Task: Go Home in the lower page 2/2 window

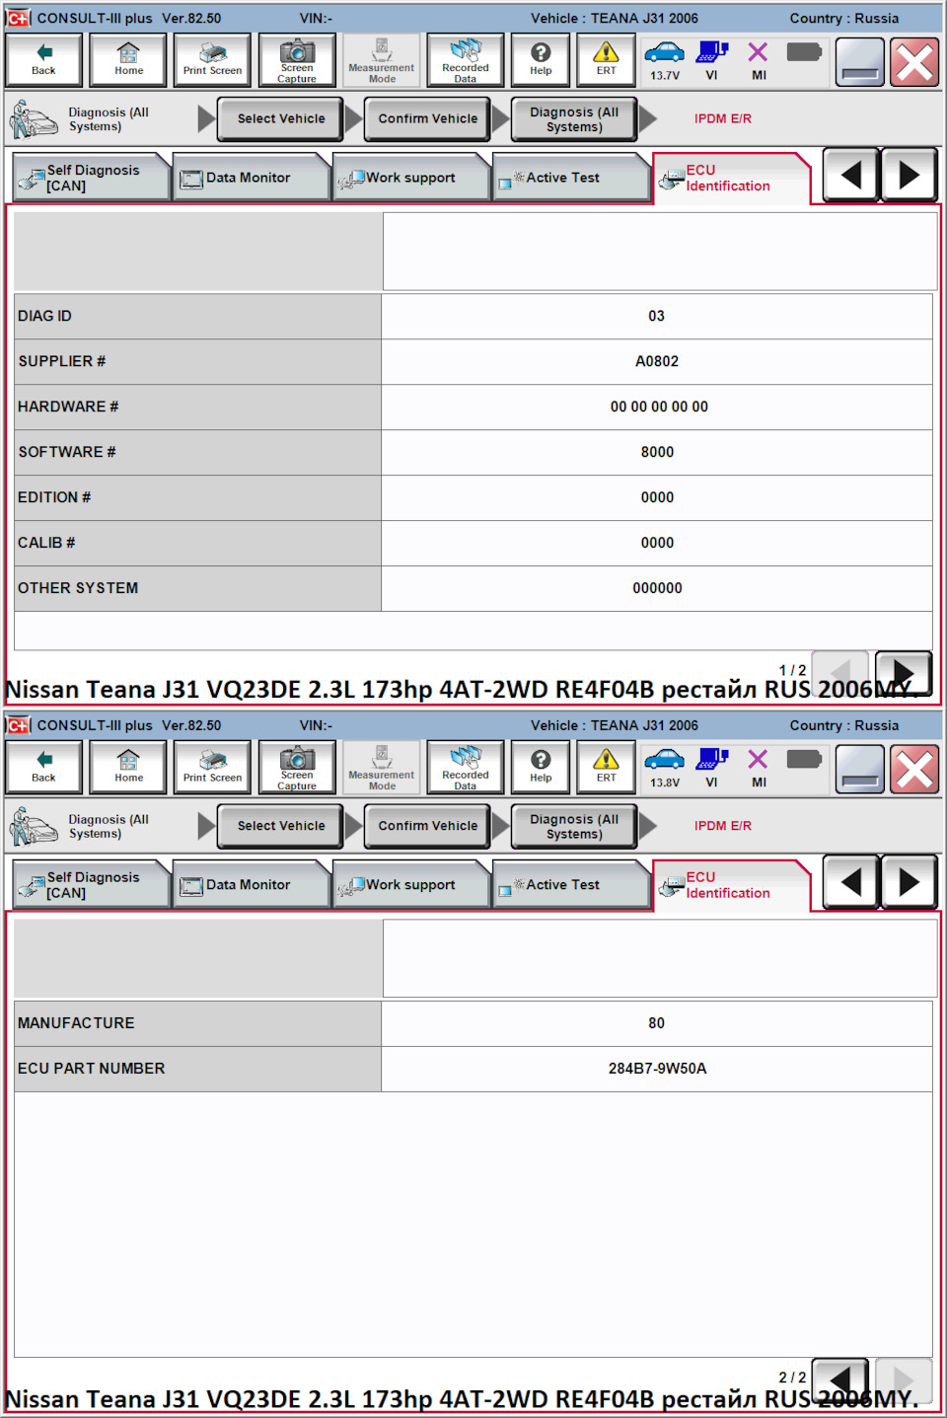Action: coord(128,767)
